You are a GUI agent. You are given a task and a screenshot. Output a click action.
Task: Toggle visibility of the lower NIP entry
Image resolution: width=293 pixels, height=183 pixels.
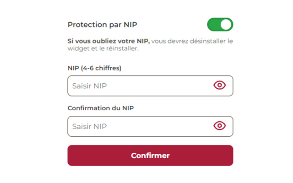click(x=220, y=126)
